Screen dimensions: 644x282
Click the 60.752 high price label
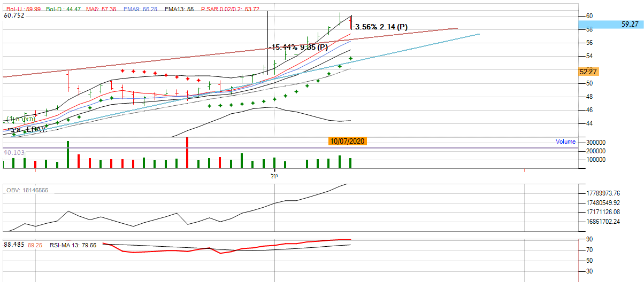point(14,16)
